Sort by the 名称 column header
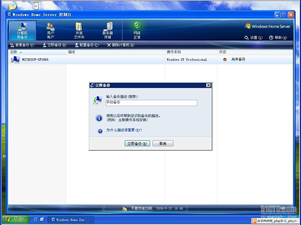Viewport: 301px width, 225px height. [x=37, y=52]
